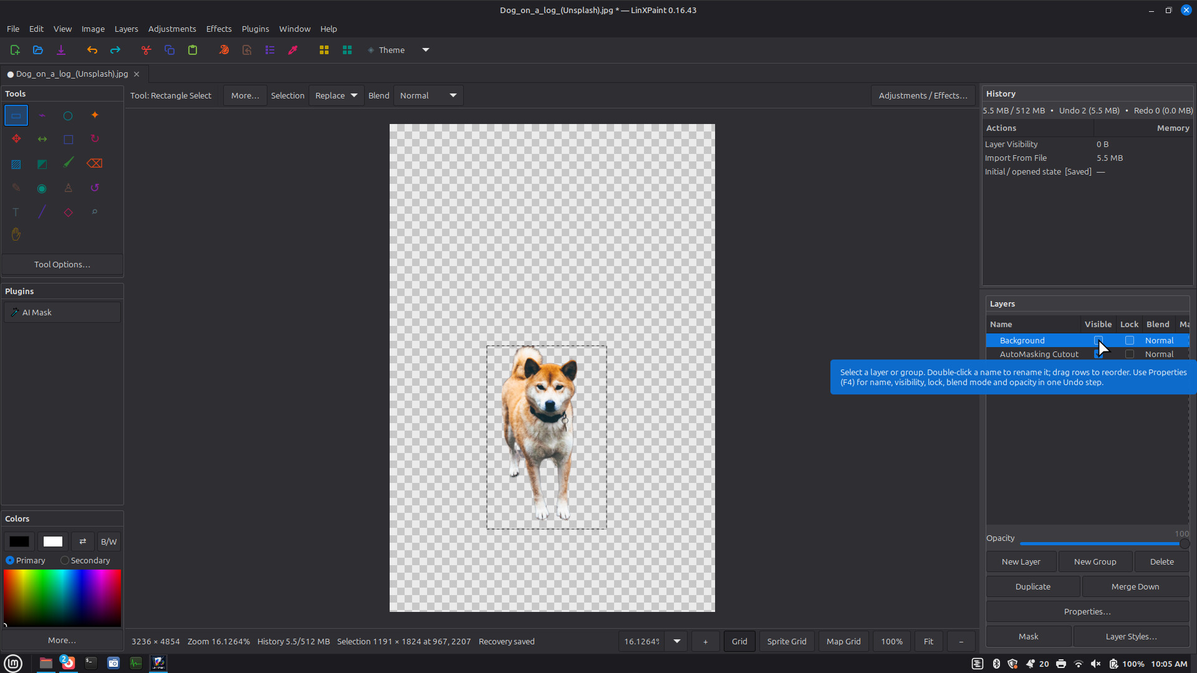
Task: Select the blue hatched square tool
Action: coord(16,164)
